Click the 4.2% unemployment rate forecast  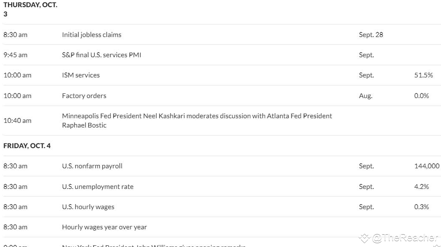[x=421, y=186]
